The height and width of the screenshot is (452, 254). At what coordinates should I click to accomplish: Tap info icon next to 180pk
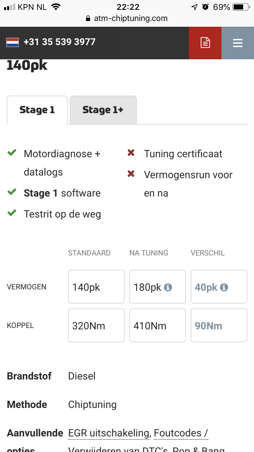[x=168, y=287]
